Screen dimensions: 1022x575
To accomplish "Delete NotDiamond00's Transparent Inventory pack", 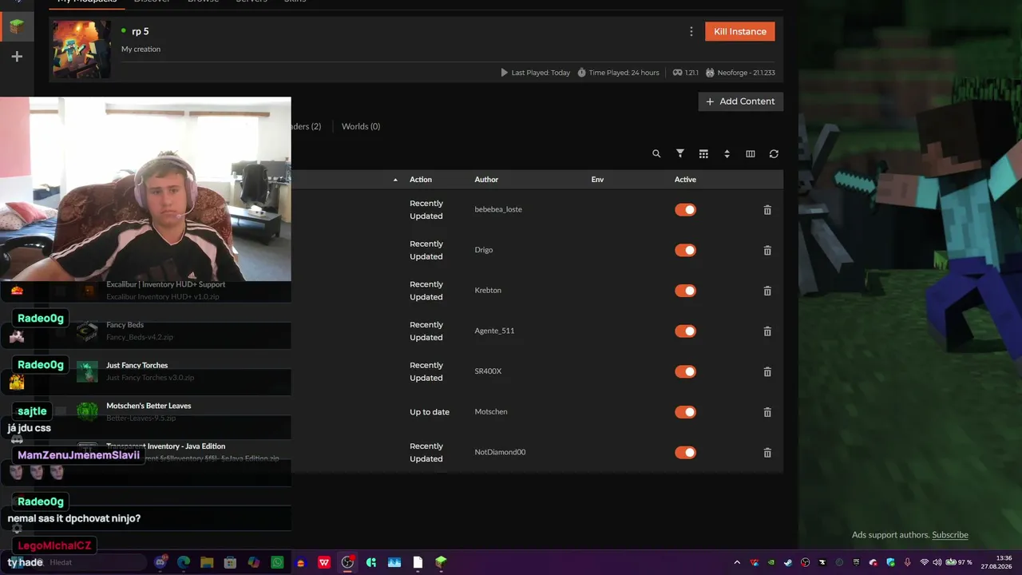I will click(767, 453).
